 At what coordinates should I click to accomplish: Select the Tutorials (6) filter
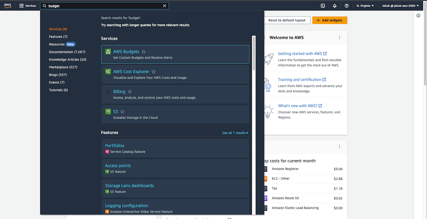(58, 90)
